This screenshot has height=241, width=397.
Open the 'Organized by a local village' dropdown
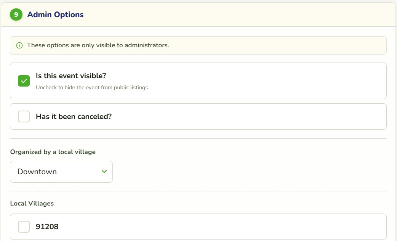click(x=61, y=172)
